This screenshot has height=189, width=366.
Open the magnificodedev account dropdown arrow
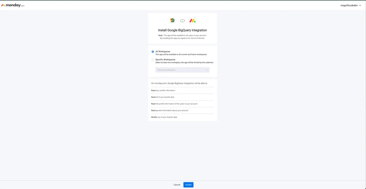(x=360, y=6)
